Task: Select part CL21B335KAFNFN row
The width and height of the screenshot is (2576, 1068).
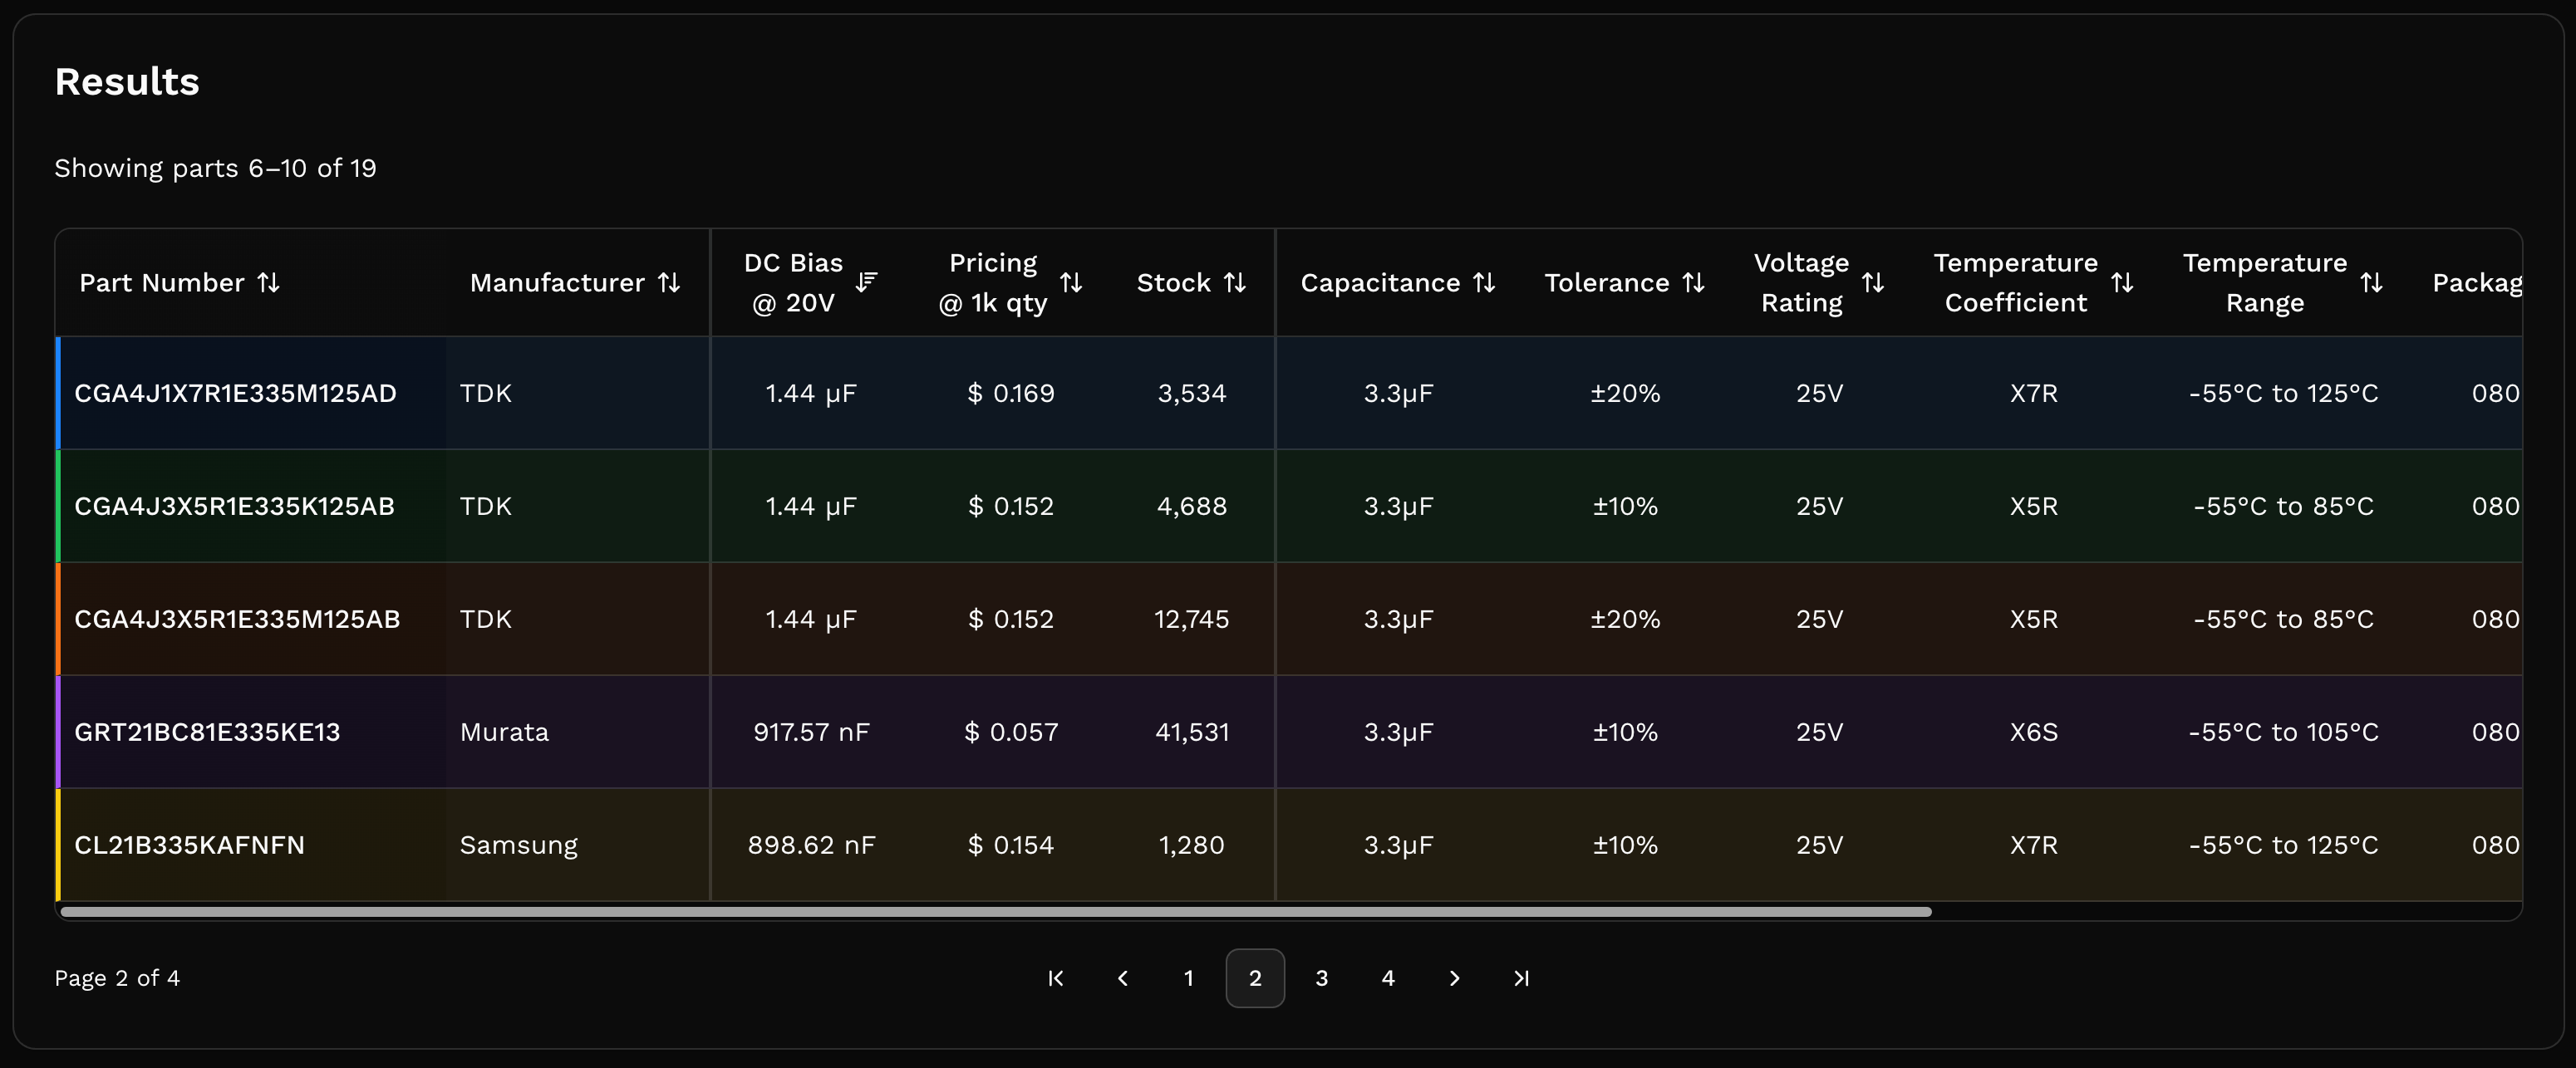Action: click(x=190, y=845)
